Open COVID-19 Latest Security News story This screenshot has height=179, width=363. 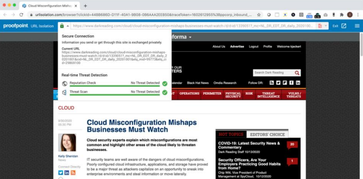point(249,145)
